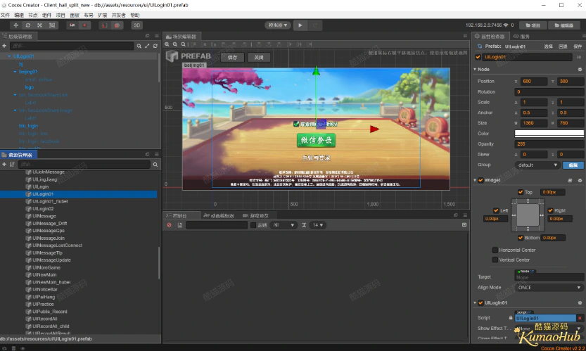Open the first menu bar item
This screenshot has height=351, width=586.
click(x=5, y=15)
